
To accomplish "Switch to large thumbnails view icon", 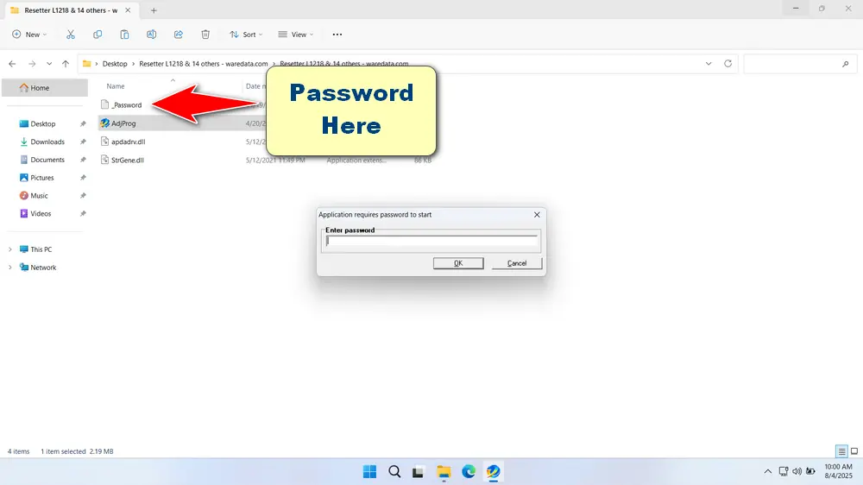I will 854,451.
